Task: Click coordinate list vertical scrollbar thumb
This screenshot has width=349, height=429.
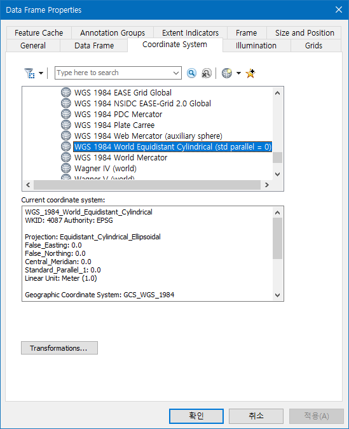Action: (277, 158)
